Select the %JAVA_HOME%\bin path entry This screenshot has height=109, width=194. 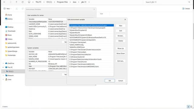click(x=91, y=45)
